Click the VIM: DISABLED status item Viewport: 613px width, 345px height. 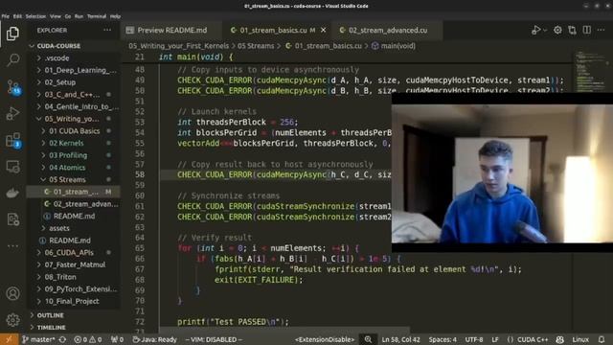pyautogui.click(x=214, y=339)
